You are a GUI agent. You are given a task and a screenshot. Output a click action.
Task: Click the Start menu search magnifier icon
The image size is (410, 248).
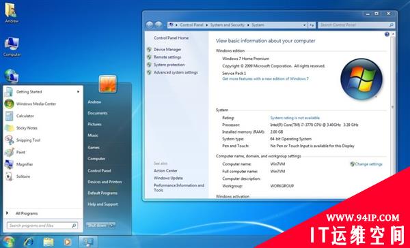click(x=74, y=226)
